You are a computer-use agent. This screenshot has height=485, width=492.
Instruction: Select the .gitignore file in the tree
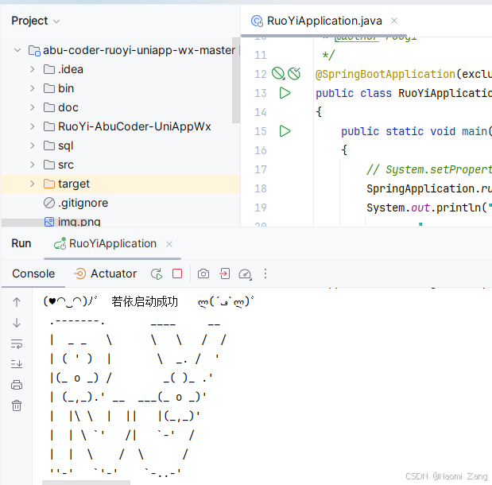click(x=83, y=203)
